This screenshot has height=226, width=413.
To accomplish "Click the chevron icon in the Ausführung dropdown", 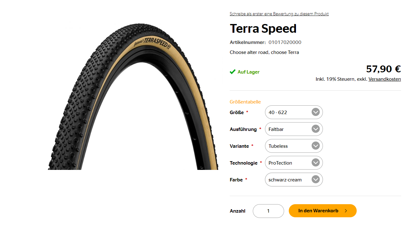I will pyautogui.click(x=316, y=129).
